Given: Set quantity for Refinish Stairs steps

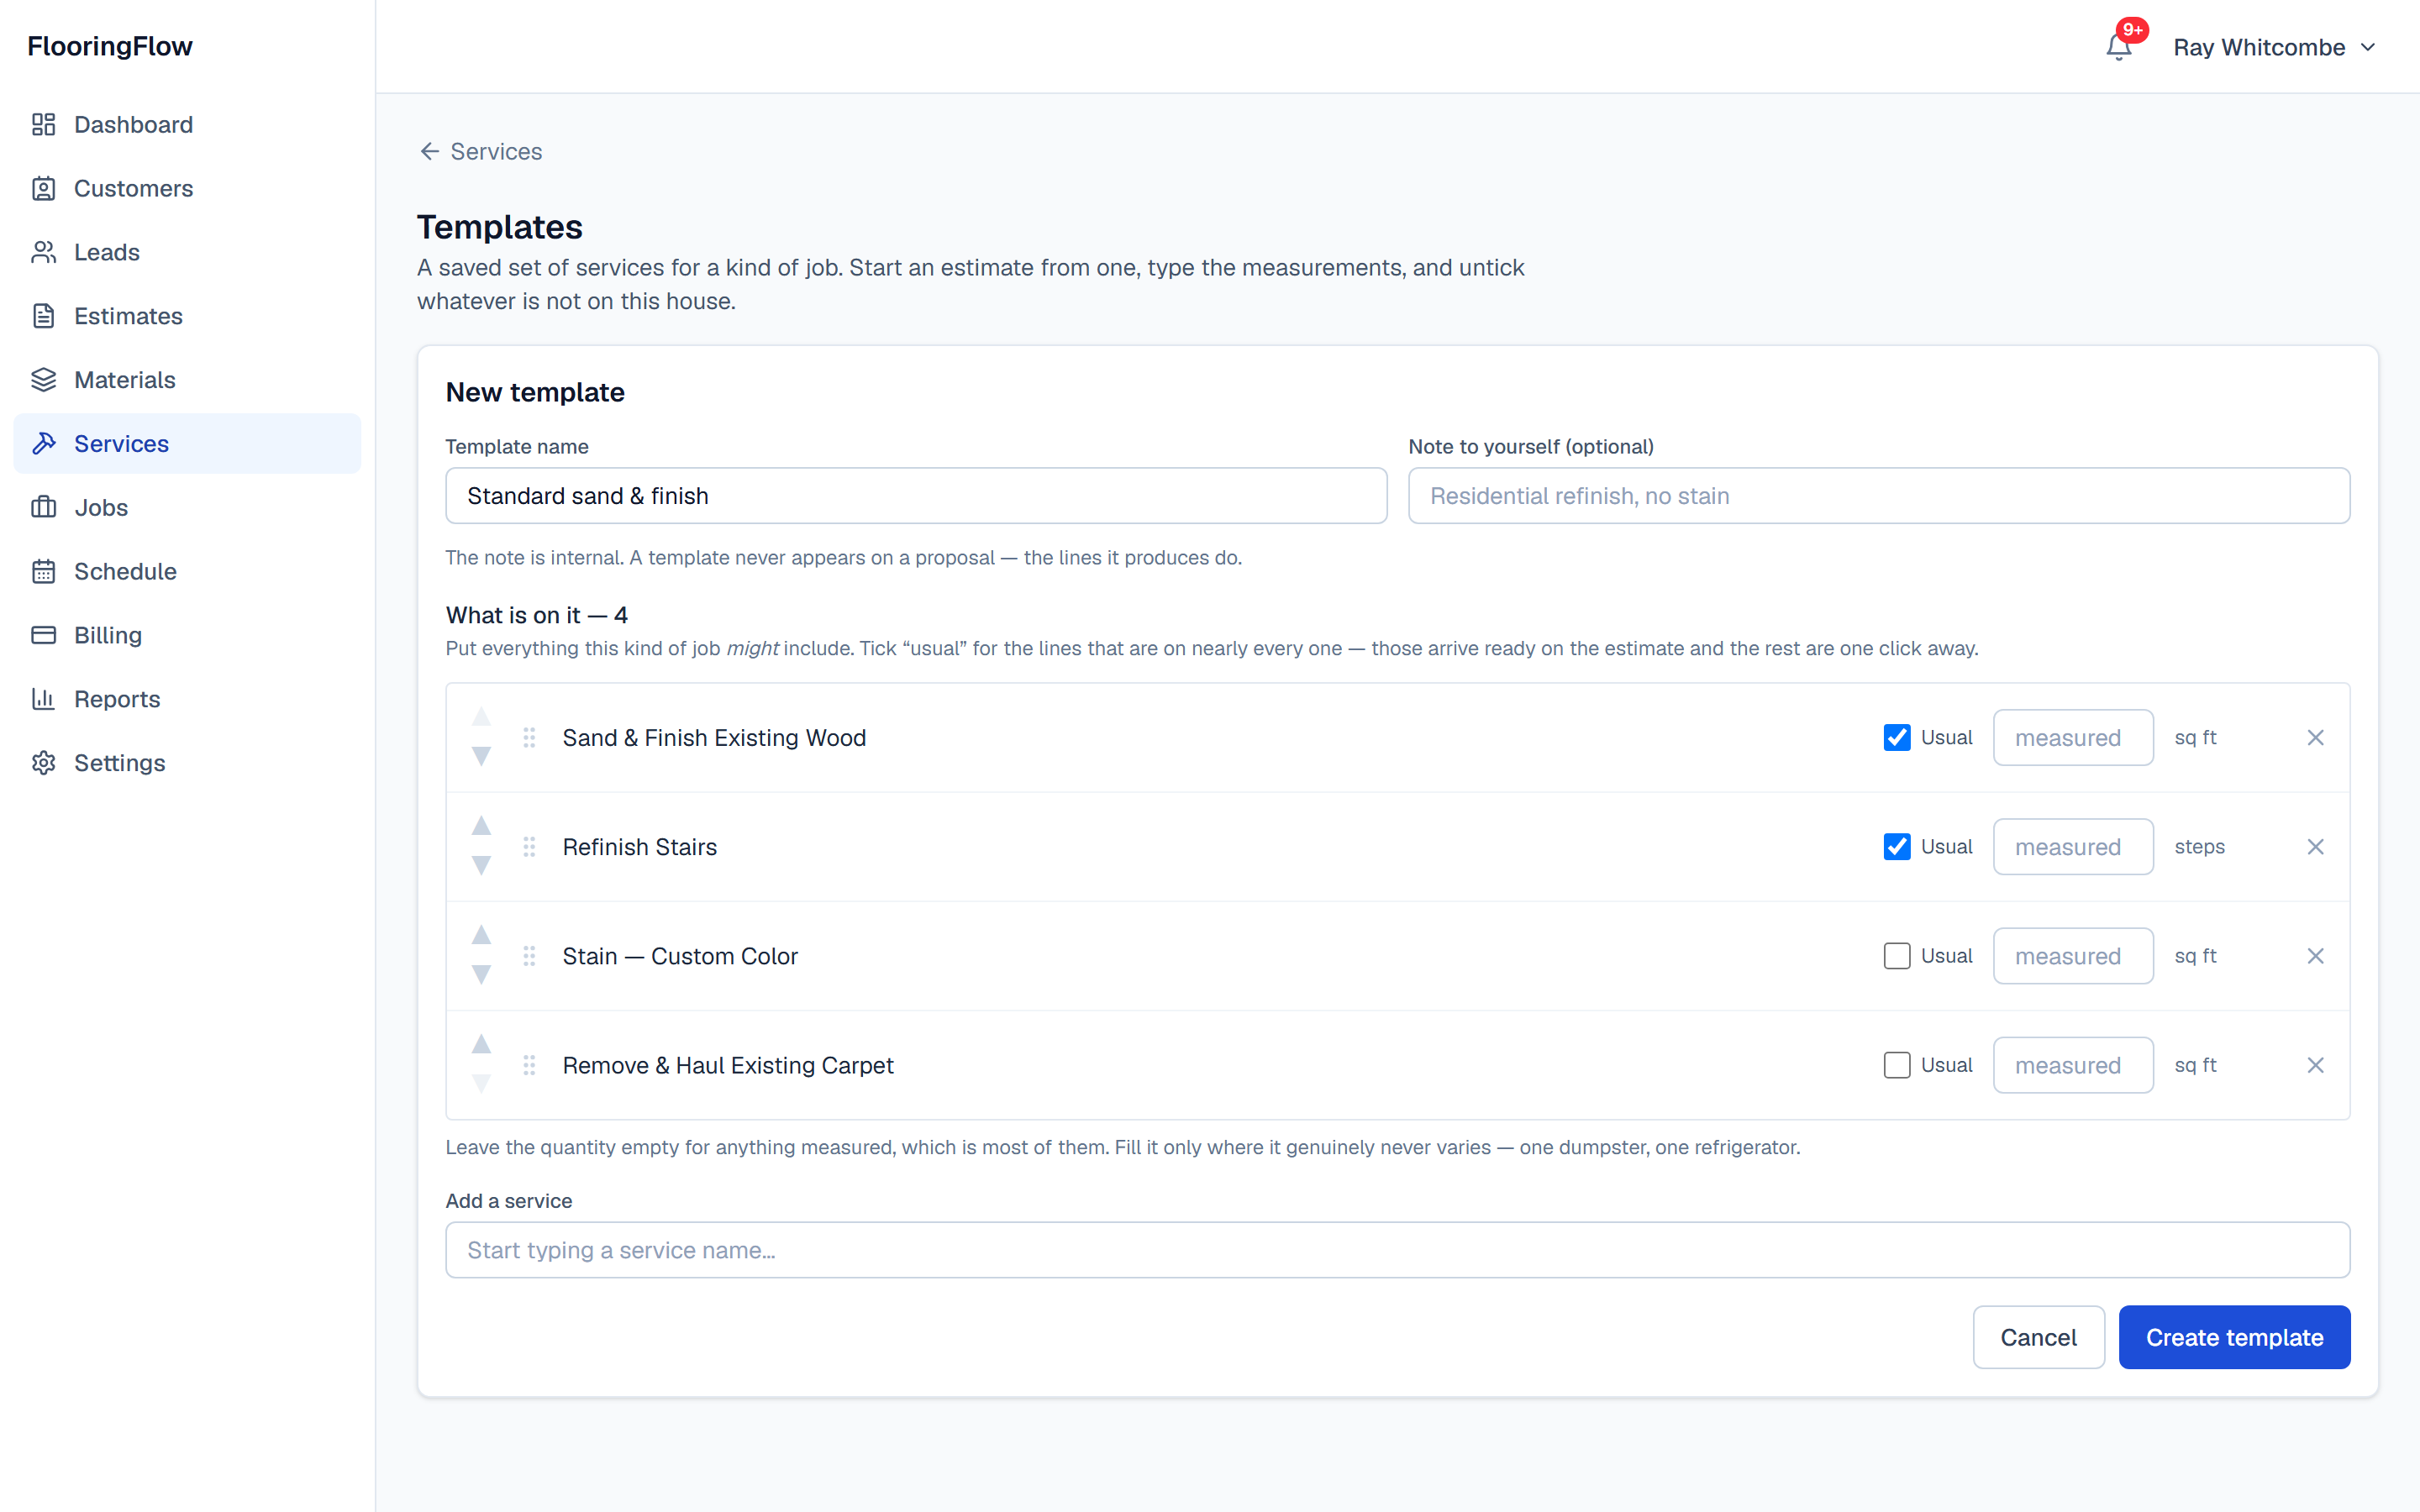Looking at the screenshot, I should pos(2072,846).
